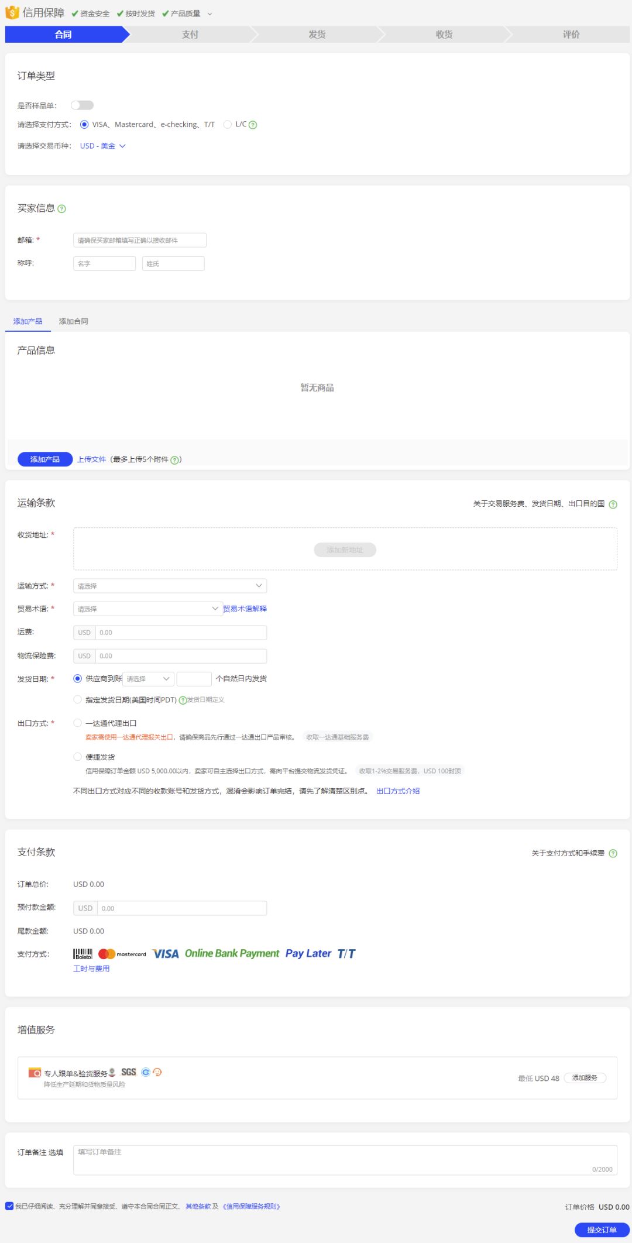Click the 收取一达通基础服务费 tag
632x1243 pixels.
[x=338, y=737]
